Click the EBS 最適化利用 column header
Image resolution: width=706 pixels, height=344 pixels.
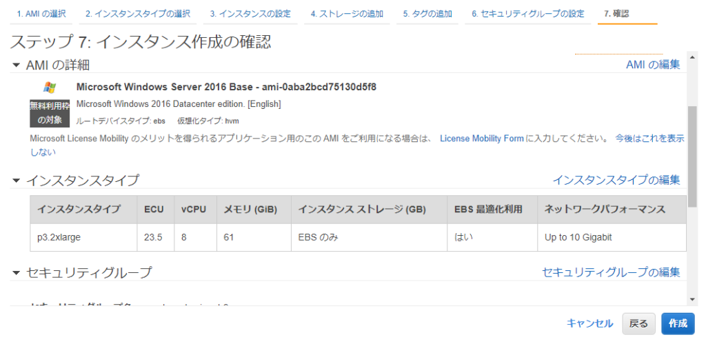[492, 210]
